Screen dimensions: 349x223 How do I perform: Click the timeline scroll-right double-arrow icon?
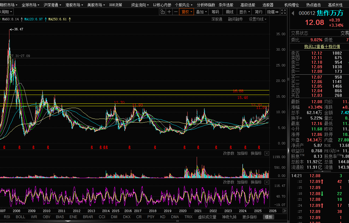pyautogui.click(x=284, y=211)
